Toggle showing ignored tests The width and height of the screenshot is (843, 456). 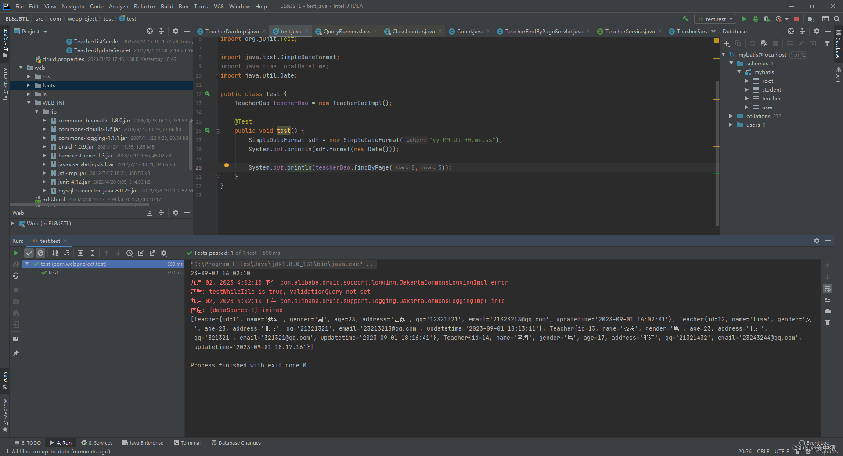pyautogui.click(x=40, y=253)
